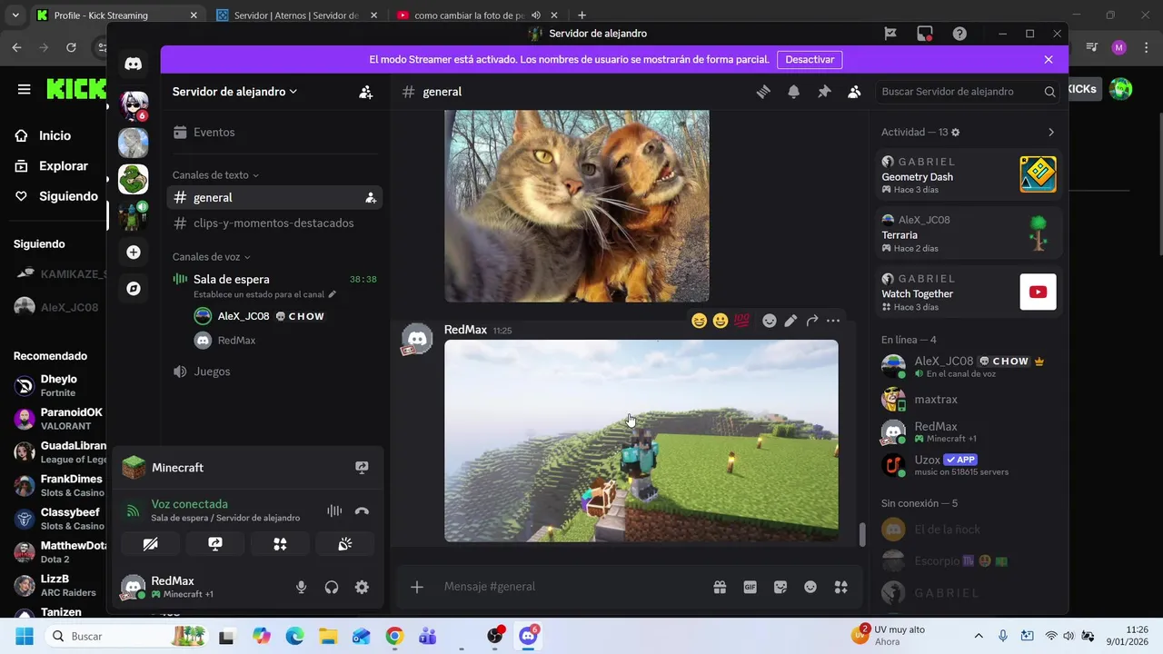Viewport: 1163px width, 654px height.
Task: Open green frog server icon
Action: [134, 179]
